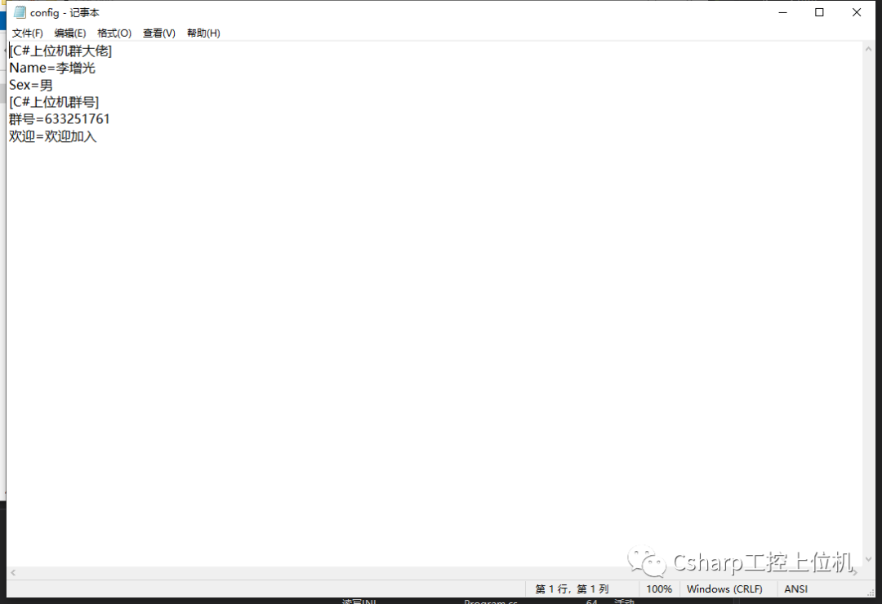Place cursor in the Name=李增光 line
Viewport: 882px width, 604px height.
point(52,68)
